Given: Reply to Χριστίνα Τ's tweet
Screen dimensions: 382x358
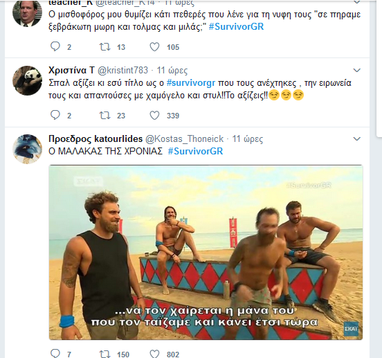Looking at the screenshot, I should point(55,115).
